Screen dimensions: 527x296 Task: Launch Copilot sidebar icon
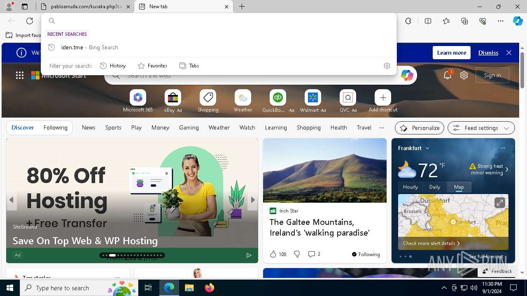click(518, 21)
